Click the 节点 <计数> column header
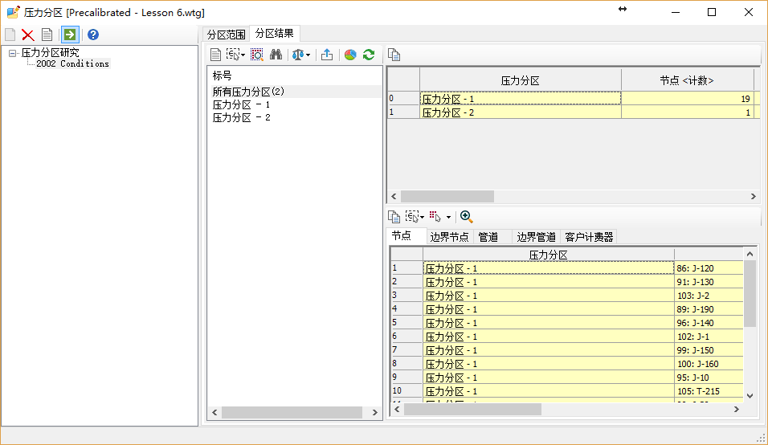Image resolution: width=768 pixels, height=445 pixels. (x=687, y=80)
